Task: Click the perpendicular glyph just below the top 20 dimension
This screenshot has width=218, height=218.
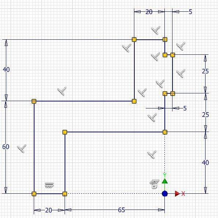Action: (156, 30)
